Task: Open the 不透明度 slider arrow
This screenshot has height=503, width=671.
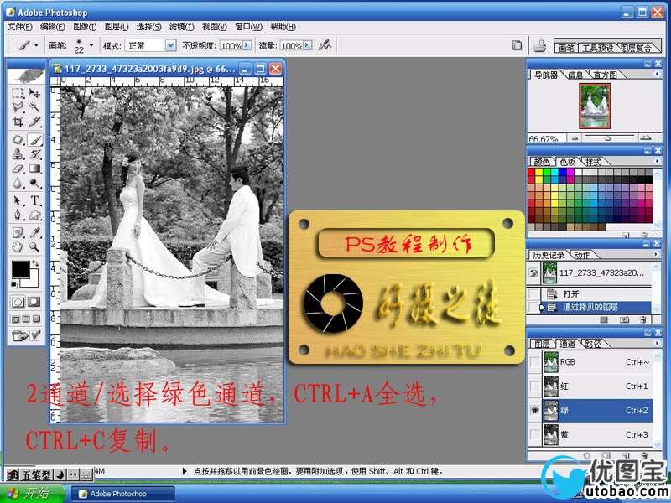Action: [x=247, y=45]
